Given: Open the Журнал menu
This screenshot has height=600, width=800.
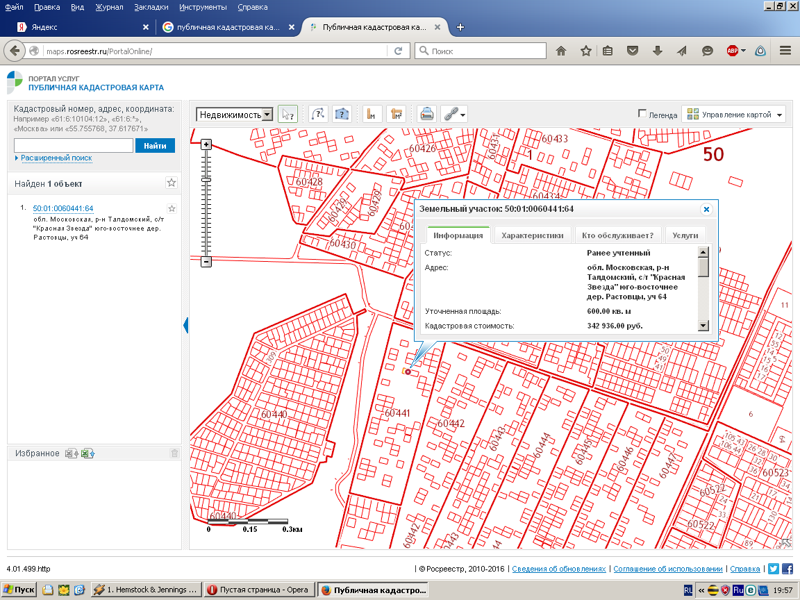Looking at the screenshot, I should click(x=109, y=7).
